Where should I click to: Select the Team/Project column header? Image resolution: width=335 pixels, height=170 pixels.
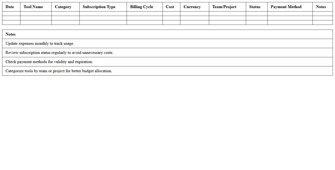click(224, 7)
